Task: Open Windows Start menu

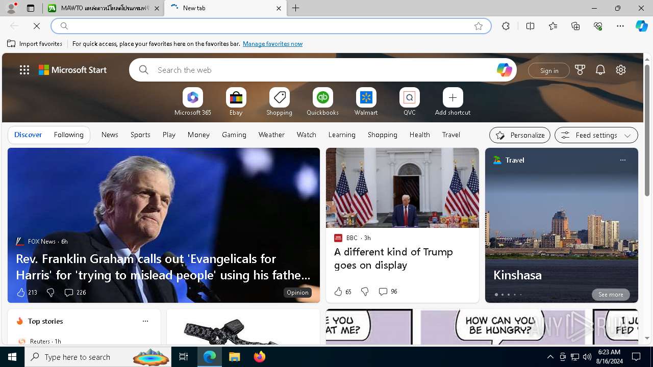Action: click(12, 357)
